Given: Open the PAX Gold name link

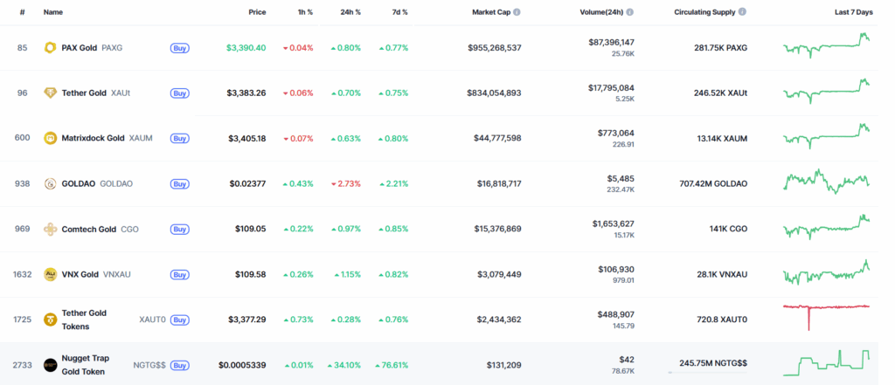Looking at the screenshot, I should (x=80, y=48).
